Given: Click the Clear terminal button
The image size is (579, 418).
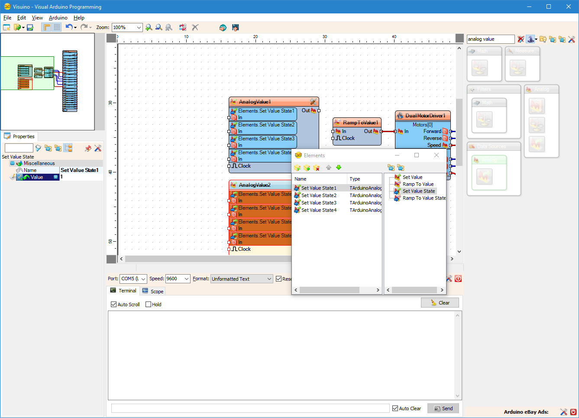Looking at the screenshot, I should click(x=440, y=303).
